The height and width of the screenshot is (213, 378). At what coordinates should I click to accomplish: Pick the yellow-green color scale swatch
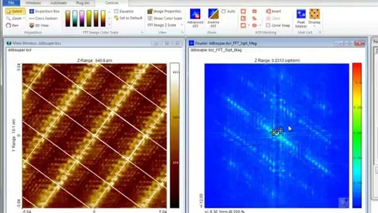pos(89,18)
